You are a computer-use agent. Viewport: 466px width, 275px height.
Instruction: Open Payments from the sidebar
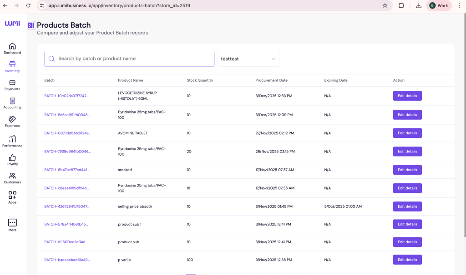12,83
